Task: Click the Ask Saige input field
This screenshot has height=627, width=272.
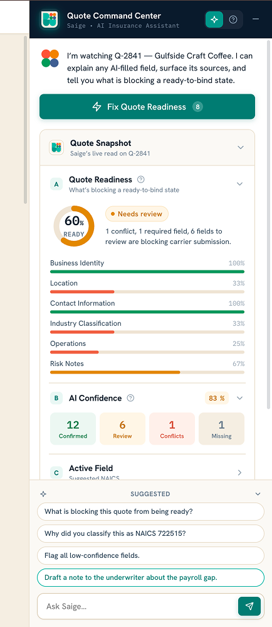Action: (137, 606)
